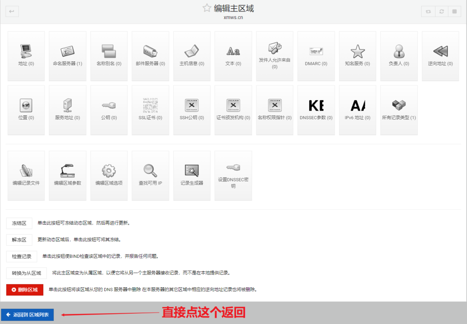Viewport: 467px width, 324px height.
Task: Open the SSH公钥 records section
Action: tap(192, 109)
